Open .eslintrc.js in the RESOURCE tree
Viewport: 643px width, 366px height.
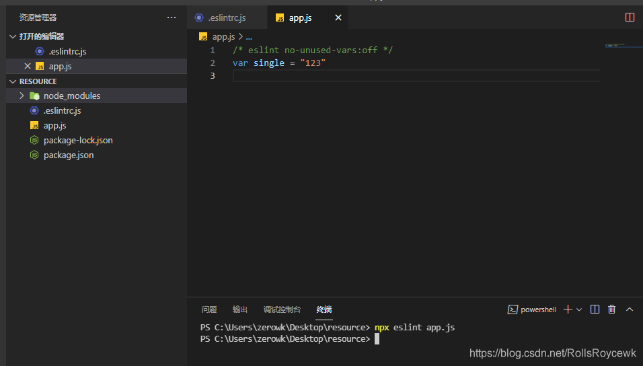96,110
